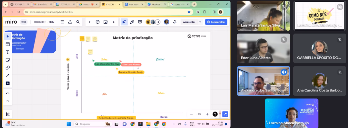Viewport: 348px width, 128px height.
Task: Open Miro AI sparkle button
Action: coord(225,114)
